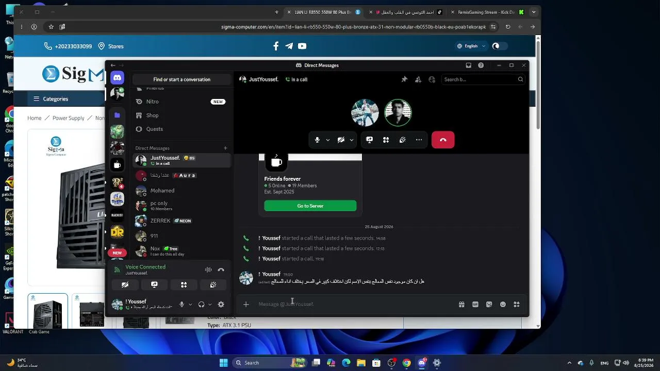Expand microphone options arrow in call controls

[x=328, y=140]
